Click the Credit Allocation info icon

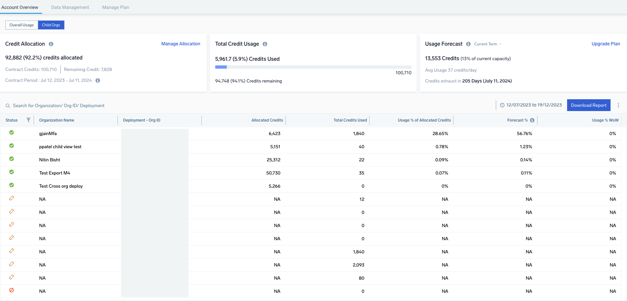[x=51, y=44]
